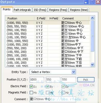Click comment 距左50mm 下后
Screen dimensions: 101x103
pyautogui.click(x=71, y=63)
